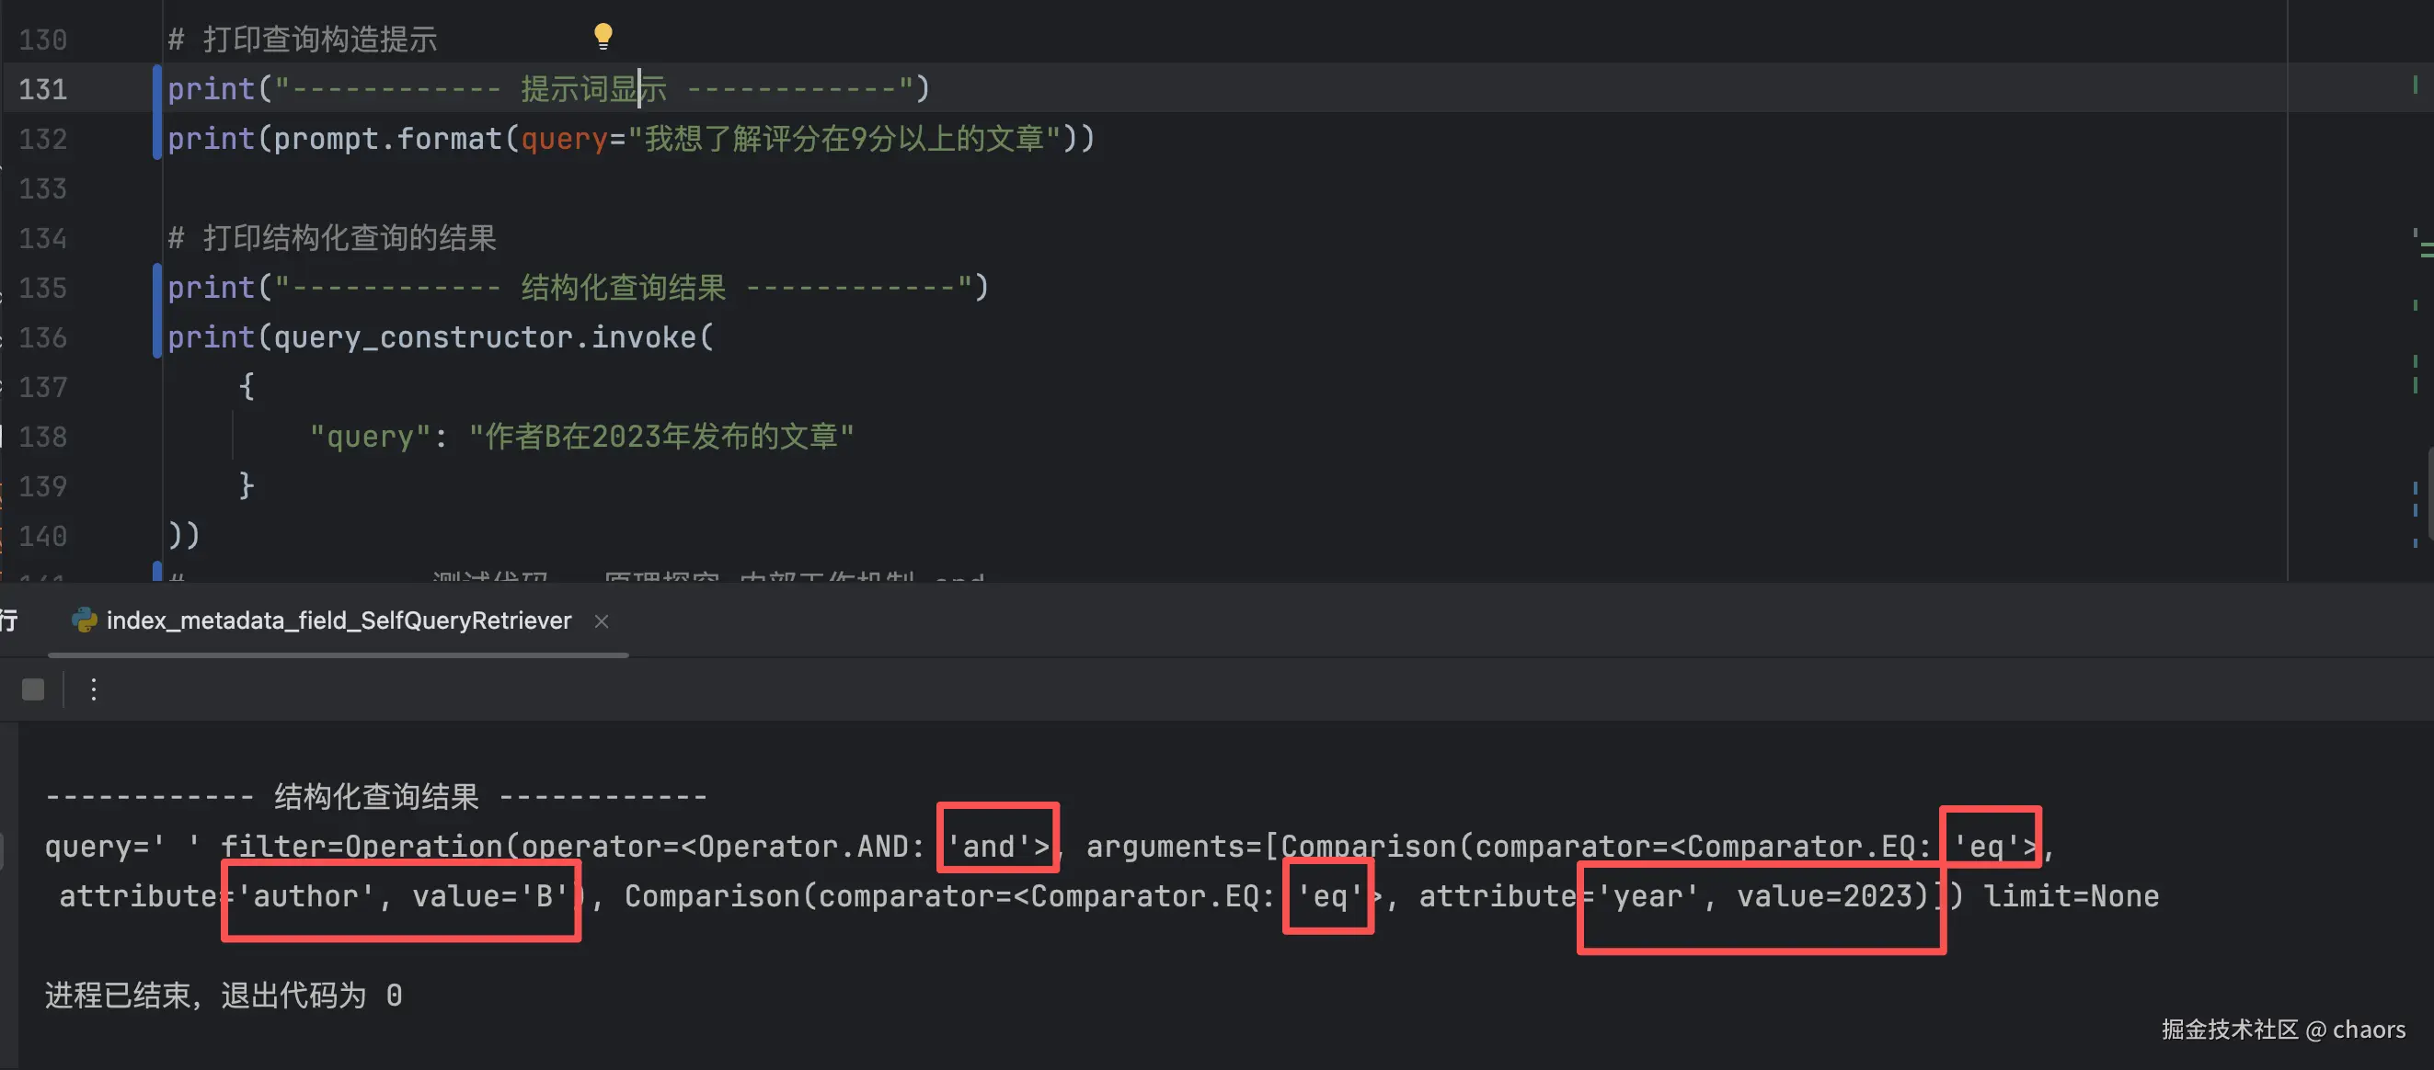Click the "query" key string on line 138
2434x1070 pixels.
370,437
